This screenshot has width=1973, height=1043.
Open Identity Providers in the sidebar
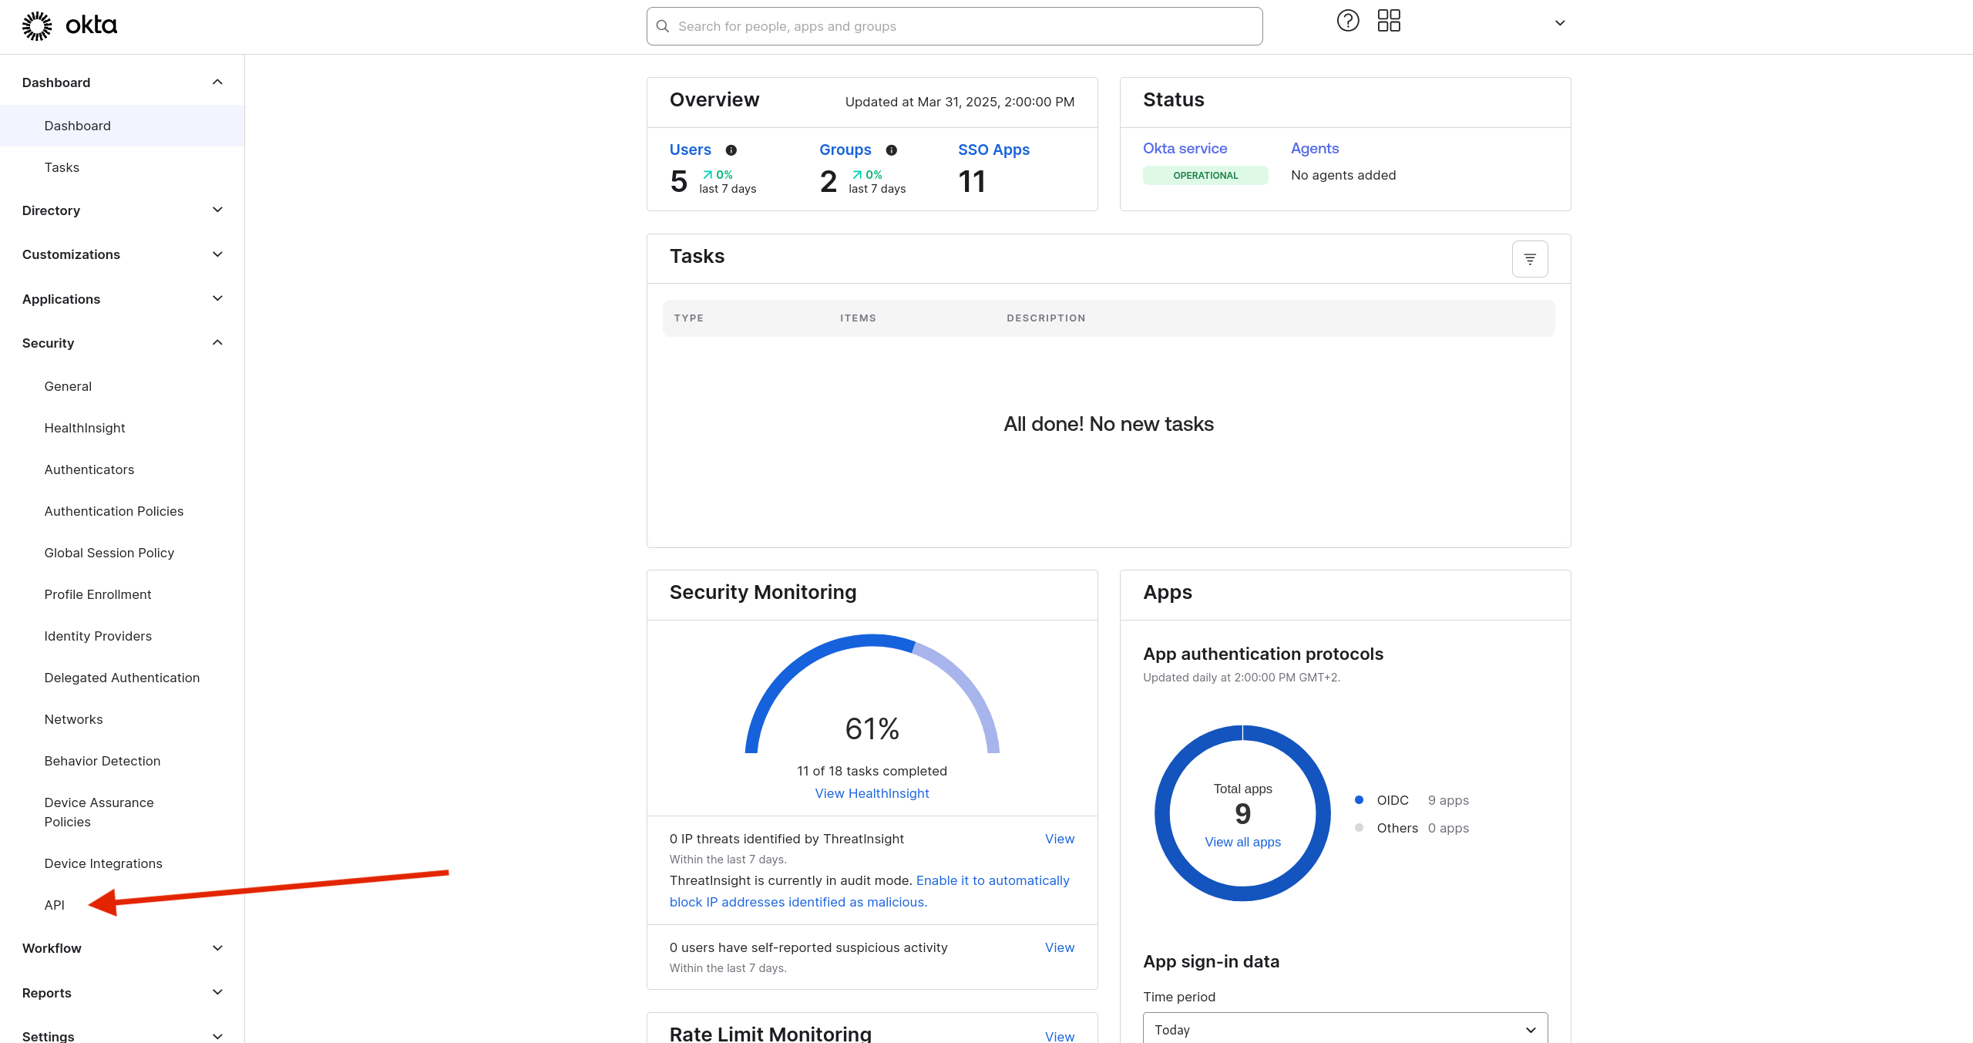98,636
